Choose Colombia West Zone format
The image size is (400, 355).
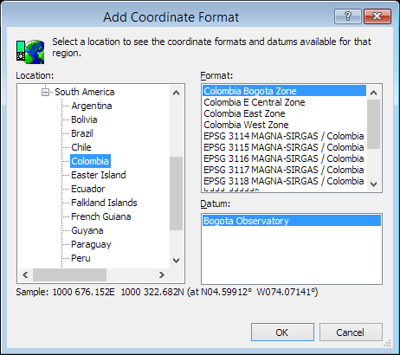(x=284, y=125)
